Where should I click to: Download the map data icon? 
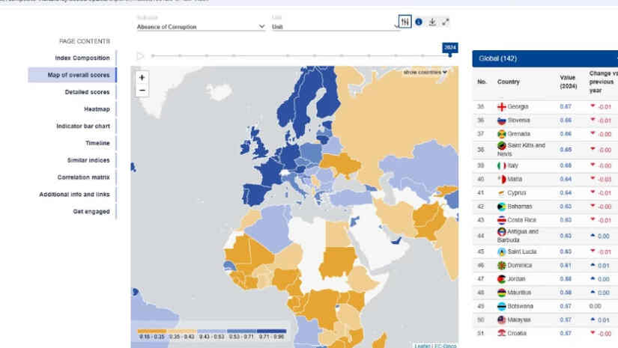pos(432,22)
